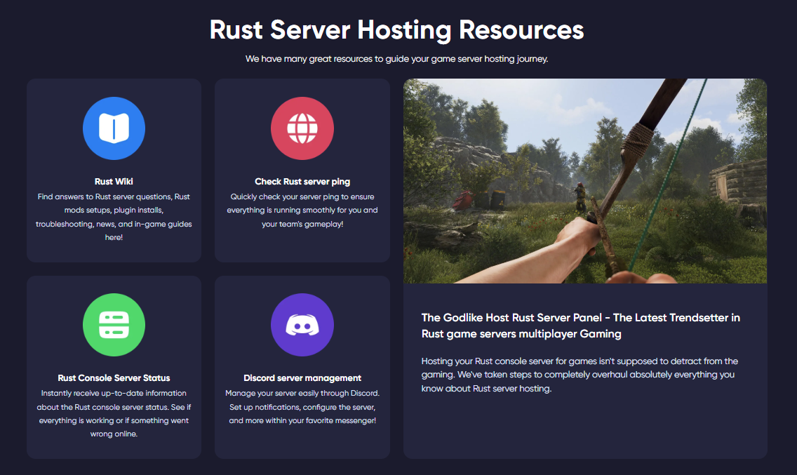Select the Discord server management title
The height and width of the screenshot is (475, 797).
click(x=302, y=378)
